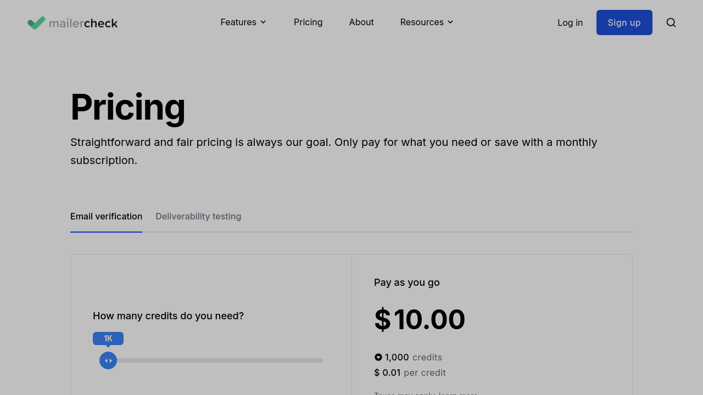Select the Email verification tab

pos(106,216)
